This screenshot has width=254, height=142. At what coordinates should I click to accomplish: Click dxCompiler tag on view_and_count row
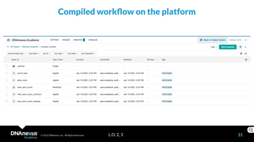(x=167, y=87)
